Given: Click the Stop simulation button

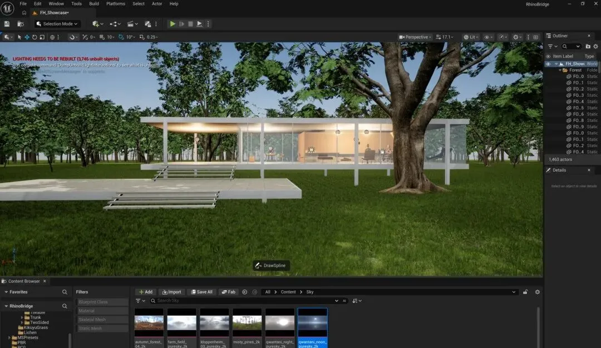Looking at the screenshot, I should (x=190, y=24).
